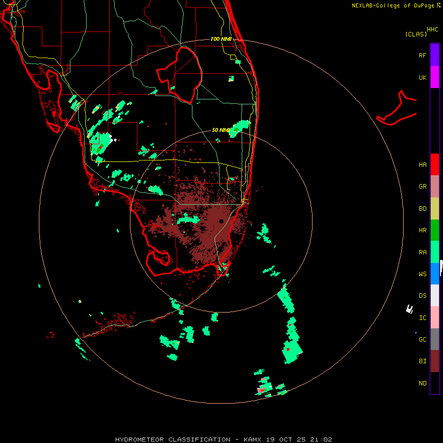Click the ND black legend swatch
The height and width of the screenshot is (443, 443).
click(x=435, y=383)
